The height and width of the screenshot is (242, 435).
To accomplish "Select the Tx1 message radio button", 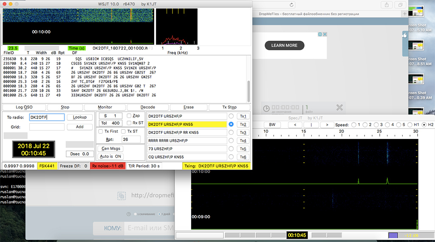I will coord(231,116).
